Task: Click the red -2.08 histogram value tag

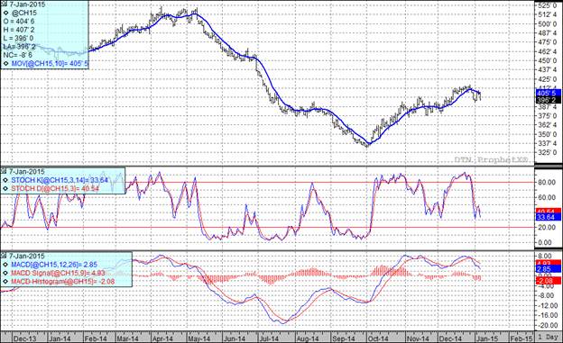Action: (548, 281)
